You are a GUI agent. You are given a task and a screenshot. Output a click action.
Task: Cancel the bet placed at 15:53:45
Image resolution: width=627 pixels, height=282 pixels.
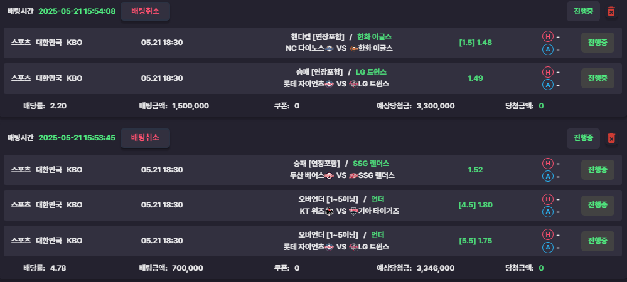pyautogui.click(x=145, y=138)
